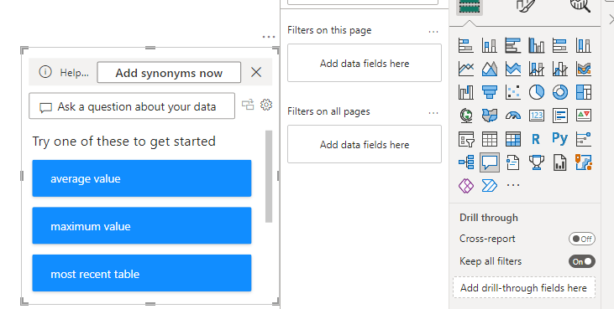
Task: Open Filters on all pages options
Action: [x=433, y=112]
